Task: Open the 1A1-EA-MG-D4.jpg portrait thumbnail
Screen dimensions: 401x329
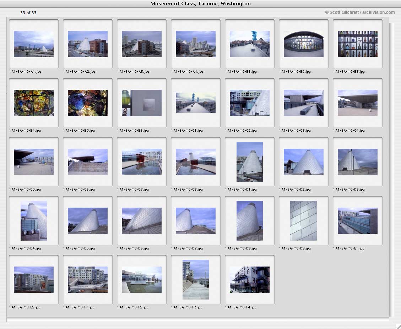Action: tap(34, 221)
